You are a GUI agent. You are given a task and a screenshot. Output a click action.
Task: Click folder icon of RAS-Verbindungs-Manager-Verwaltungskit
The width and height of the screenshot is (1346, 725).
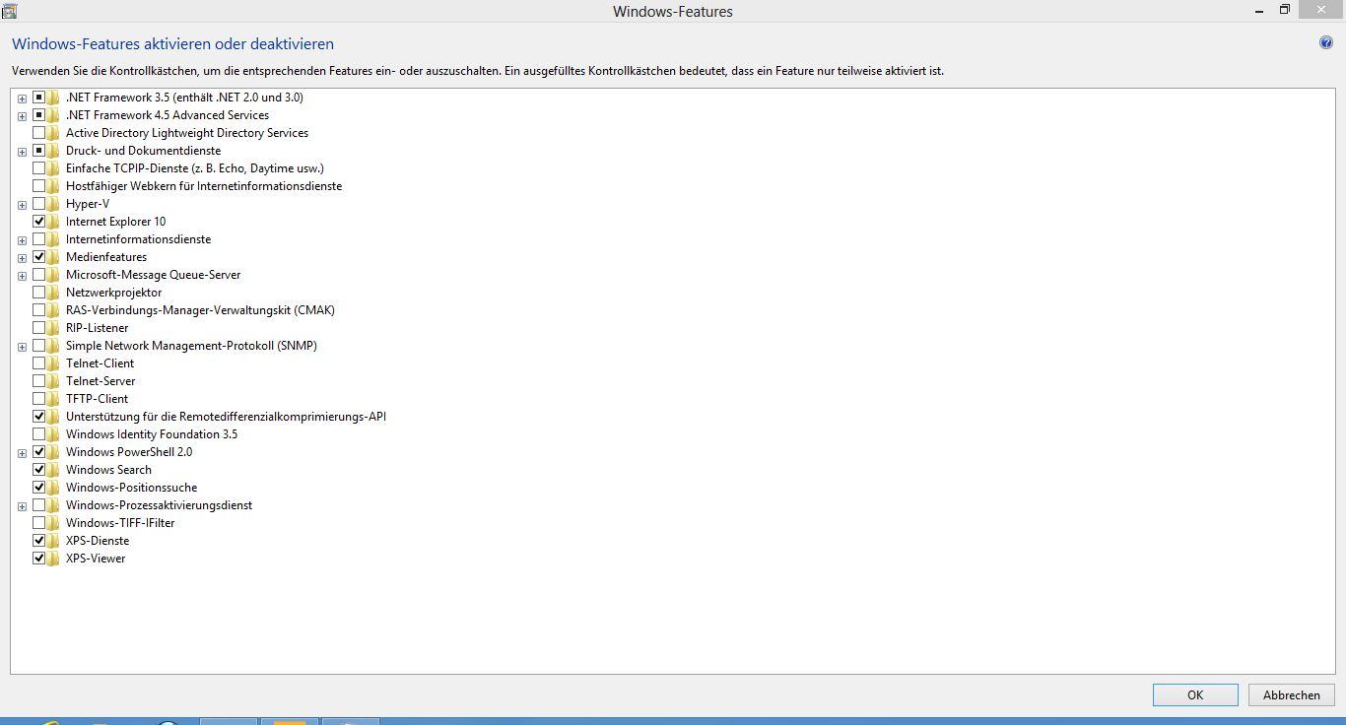pyautogui.click(x=53, y=310)
